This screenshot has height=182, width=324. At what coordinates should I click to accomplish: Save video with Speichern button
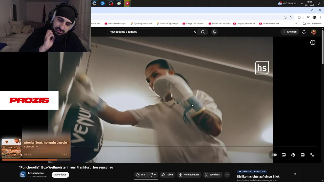[x=212, y=175]
